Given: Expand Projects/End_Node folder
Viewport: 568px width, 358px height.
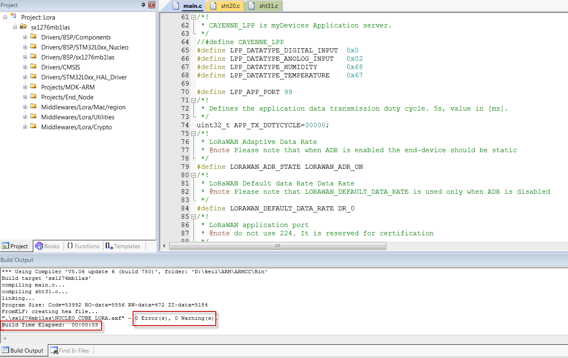Looking at the screenshot, I should (25, 97).
